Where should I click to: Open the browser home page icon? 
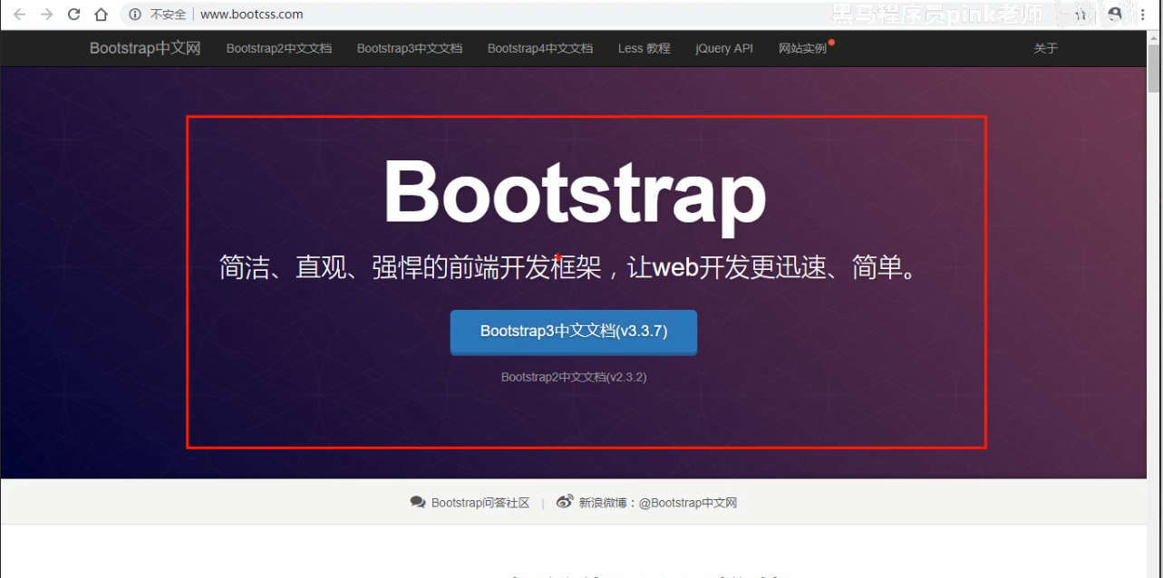102,14
